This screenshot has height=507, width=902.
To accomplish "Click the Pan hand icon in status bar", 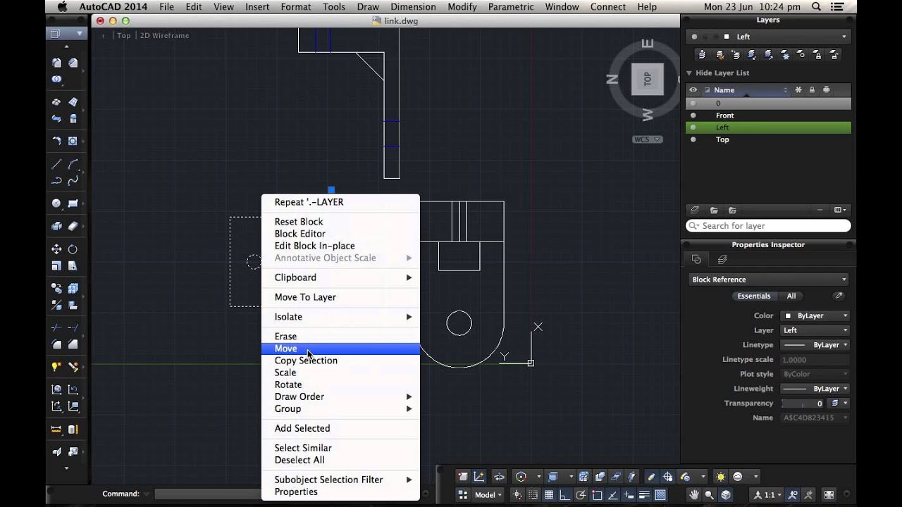I will [x=694, y=495].
